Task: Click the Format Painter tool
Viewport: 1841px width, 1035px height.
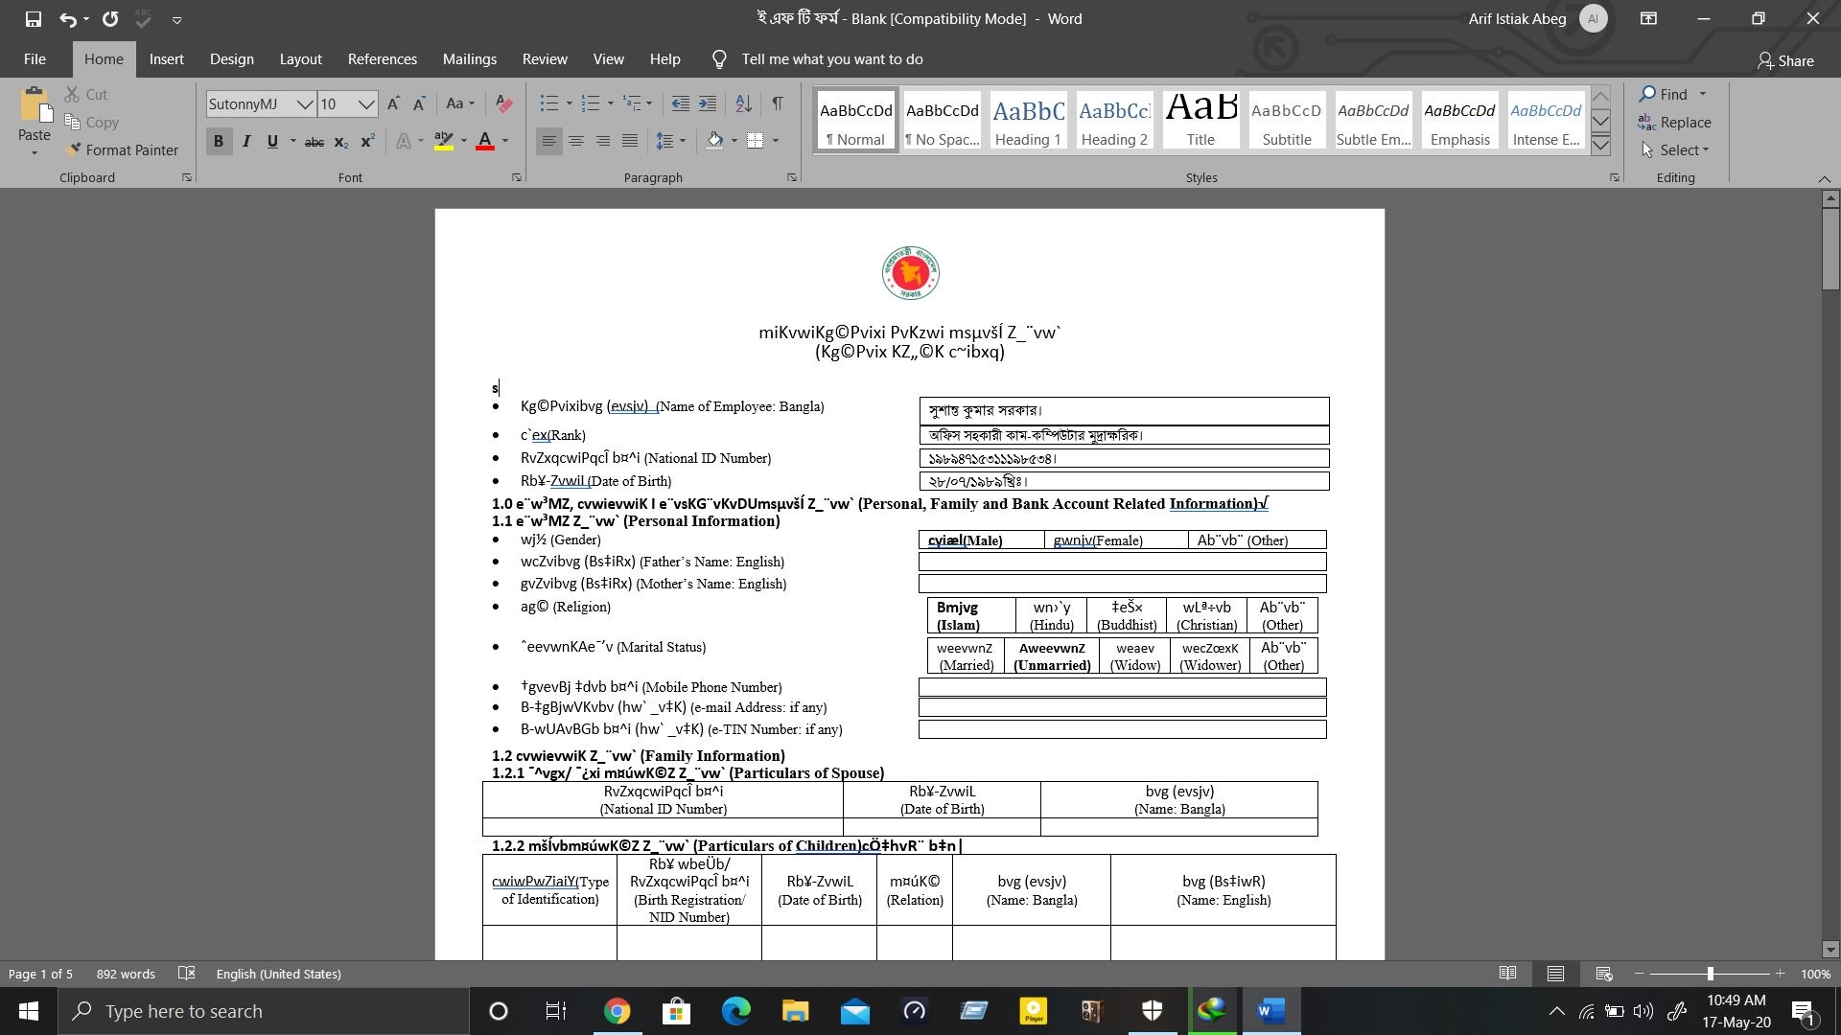Action: click(122, 150)
